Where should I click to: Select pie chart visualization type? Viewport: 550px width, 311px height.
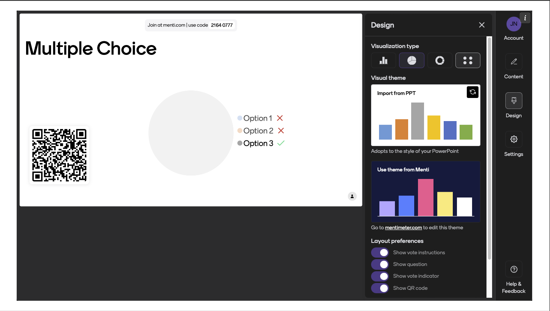[412, 61]
